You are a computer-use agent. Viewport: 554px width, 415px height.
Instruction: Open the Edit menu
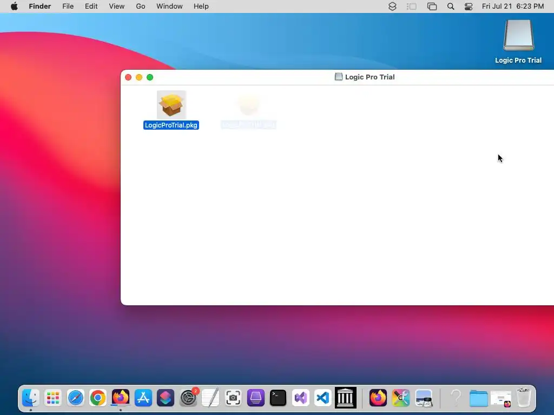(x=91, y=6)
